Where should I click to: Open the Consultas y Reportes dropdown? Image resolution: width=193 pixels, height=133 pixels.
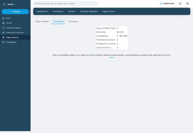tap(89, 12)
